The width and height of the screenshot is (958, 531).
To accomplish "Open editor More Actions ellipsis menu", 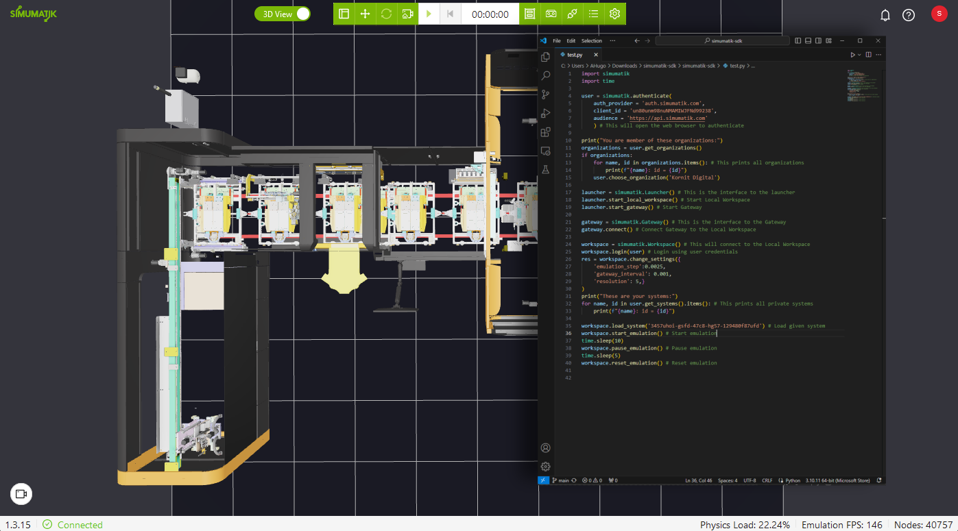I will pyautogui.click(x=878, y=55).
